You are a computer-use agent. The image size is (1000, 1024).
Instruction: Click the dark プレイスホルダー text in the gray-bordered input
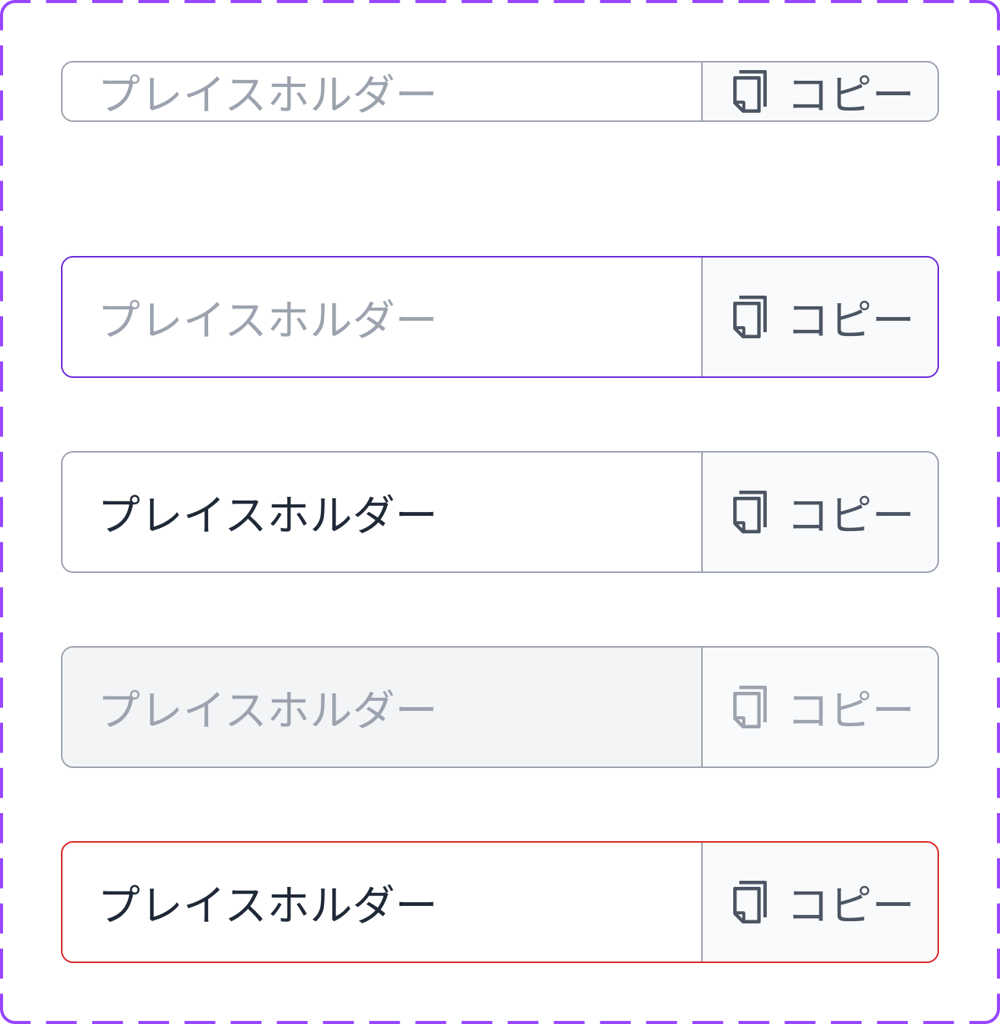pyautogui.click(x=268, y=514)
